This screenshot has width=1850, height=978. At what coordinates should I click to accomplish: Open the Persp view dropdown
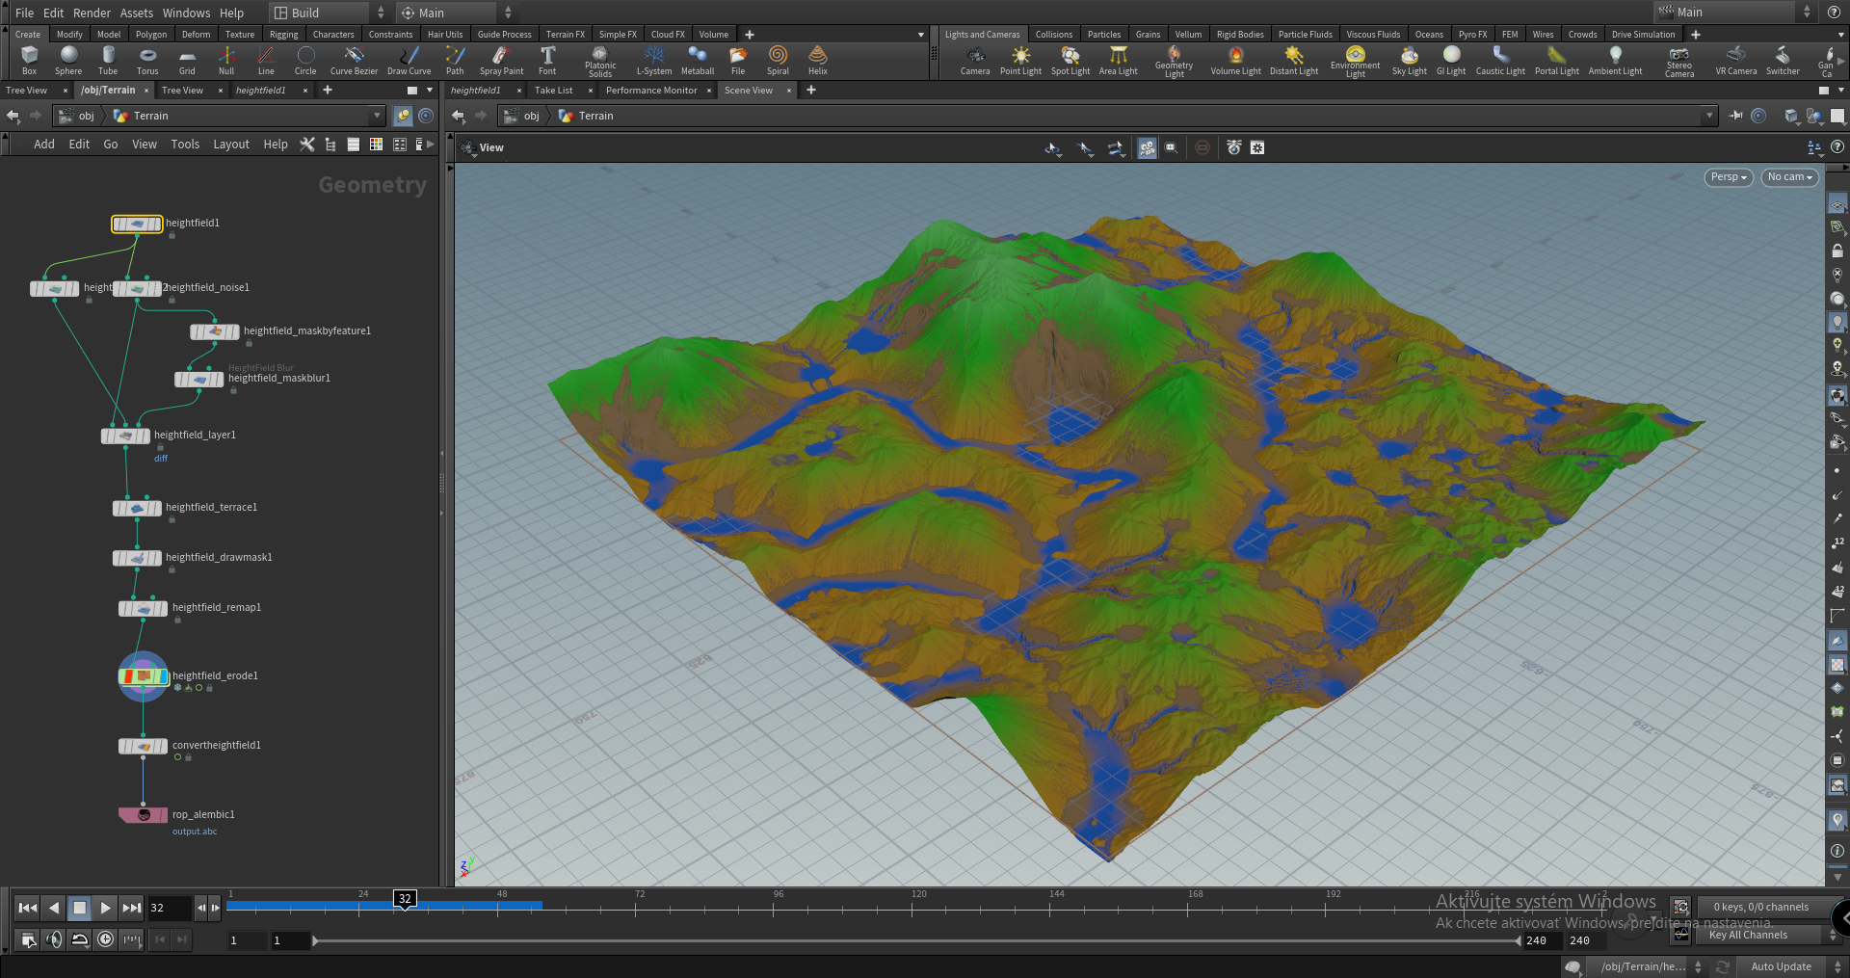1729,177
